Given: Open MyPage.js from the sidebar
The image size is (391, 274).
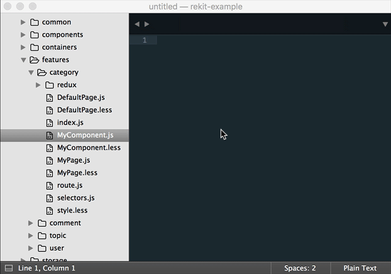Looking at the screenshot, I should point(74,160).
